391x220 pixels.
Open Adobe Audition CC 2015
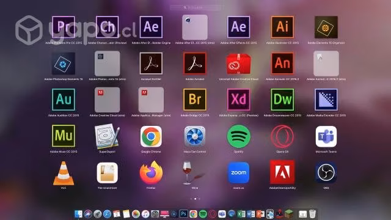[x=64, y=100]
